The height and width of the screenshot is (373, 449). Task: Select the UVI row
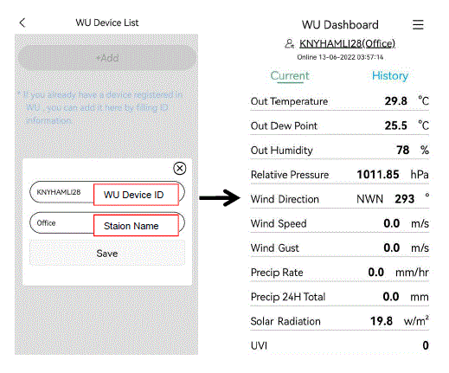coord(339,345)
